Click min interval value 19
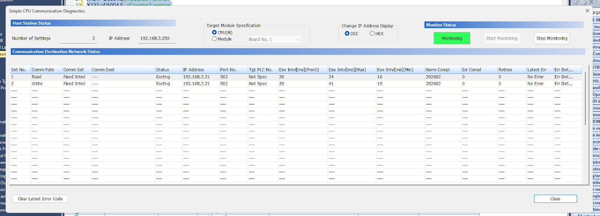This screenshot has width=600, height=216. pos(380,83)
